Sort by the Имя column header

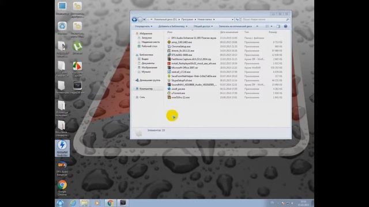(x=170, y=32)
